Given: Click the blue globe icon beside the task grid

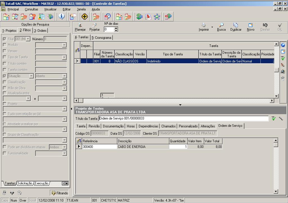Looking at the screenshot, I should 283,45.
